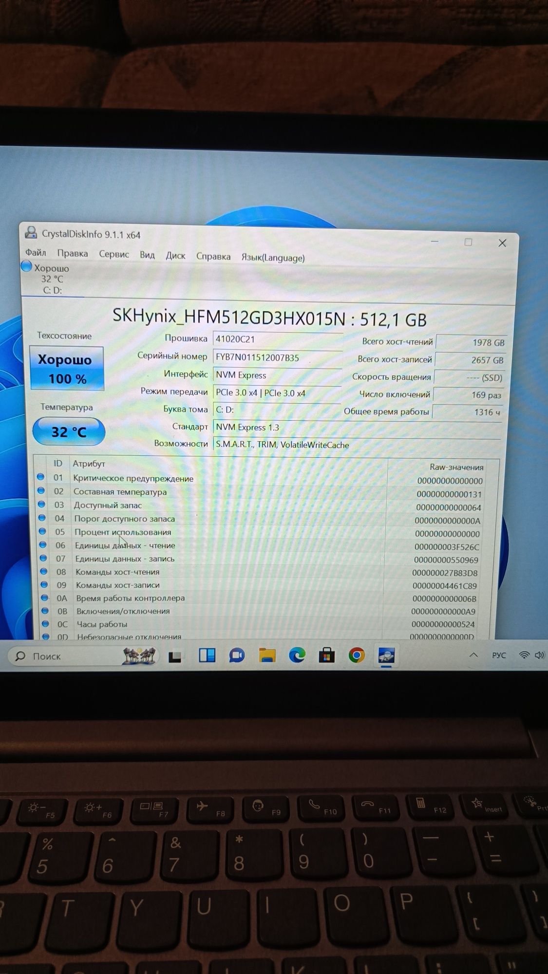The image size is (548, 974).
Task: Click the CrystalDiskInfo taskbar icon
Action: [386, 656]
